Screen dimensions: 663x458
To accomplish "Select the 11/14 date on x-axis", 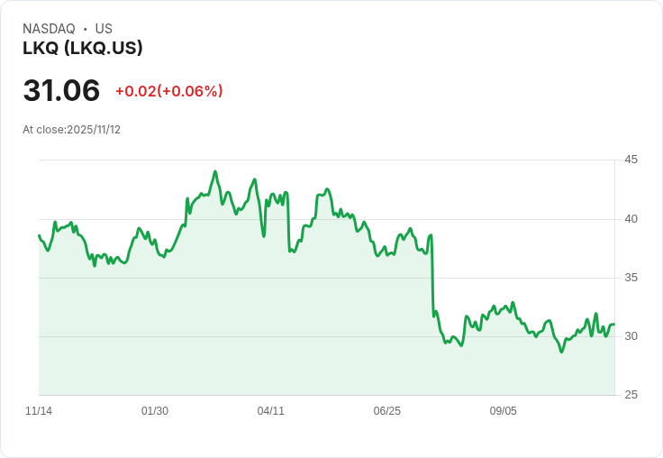I will click(x=39, y=411).
